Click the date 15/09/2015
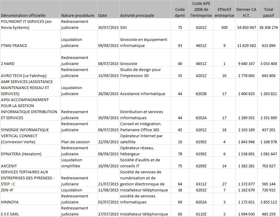The width and height of the screenshot is (280, 217). (x=108, y=76)
